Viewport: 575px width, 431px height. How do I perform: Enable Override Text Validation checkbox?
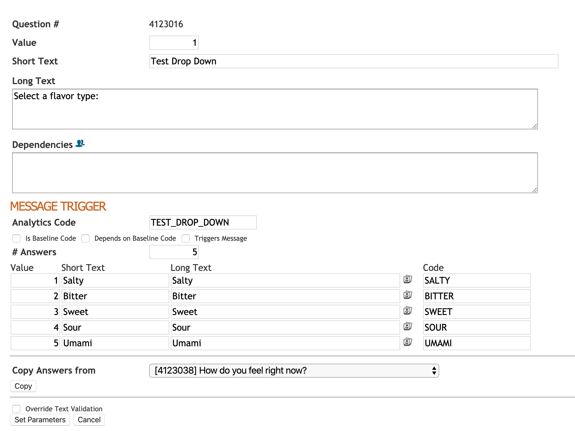17,409
